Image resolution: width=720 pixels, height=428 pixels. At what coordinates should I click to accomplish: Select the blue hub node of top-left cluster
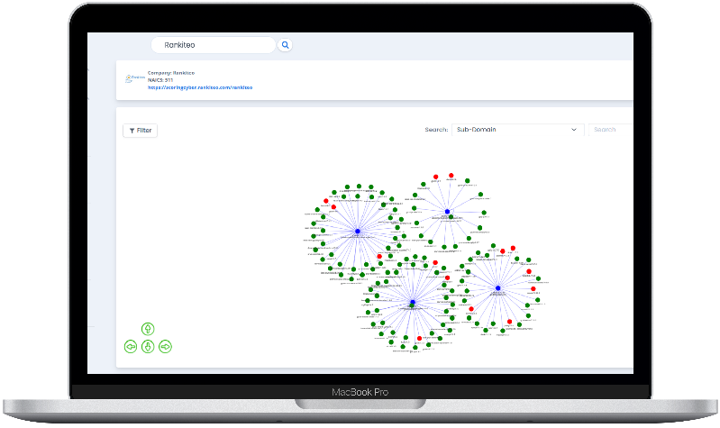click(358, 232)
